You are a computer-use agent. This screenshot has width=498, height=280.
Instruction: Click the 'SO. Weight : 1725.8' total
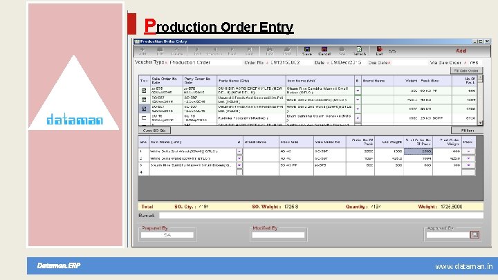pos(275,207)
